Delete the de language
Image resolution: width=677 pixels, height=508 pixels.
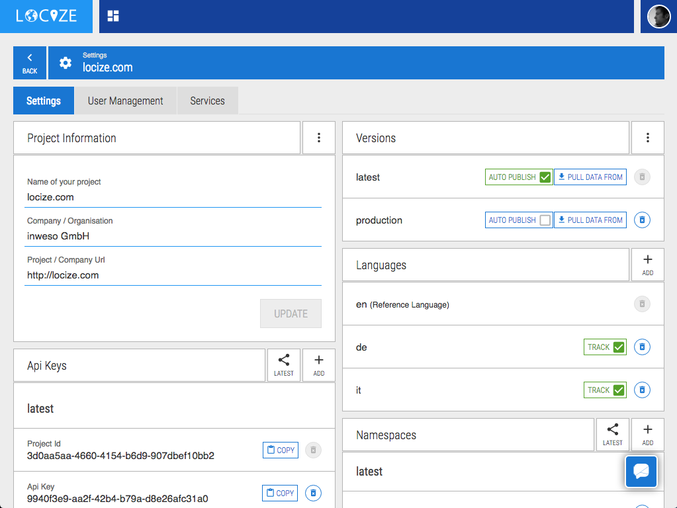(x=642, y=347)
